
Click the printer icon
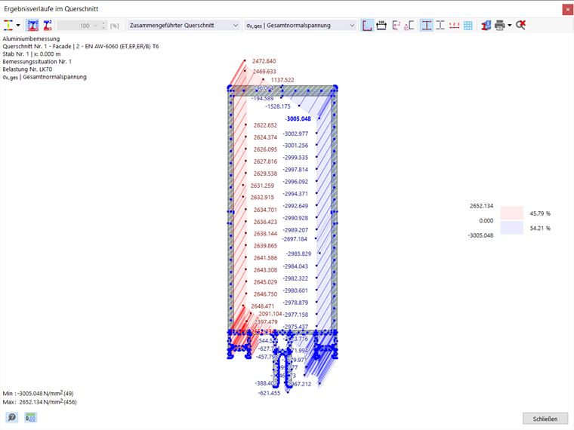[x=500, y=25]
